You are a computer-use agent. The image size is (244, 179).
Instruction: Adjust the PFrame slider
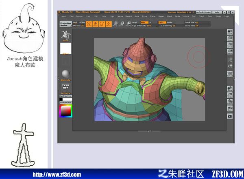[79, 26]
